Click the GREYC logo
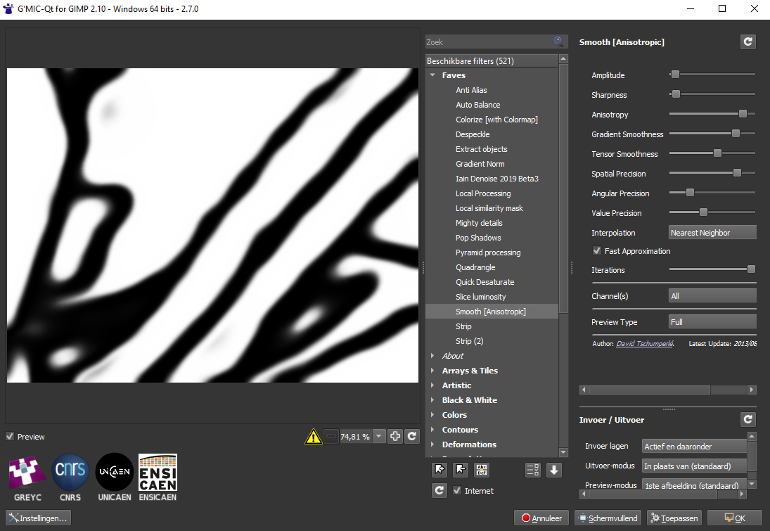Screen dimensions: 770x531 pos(27,478)
